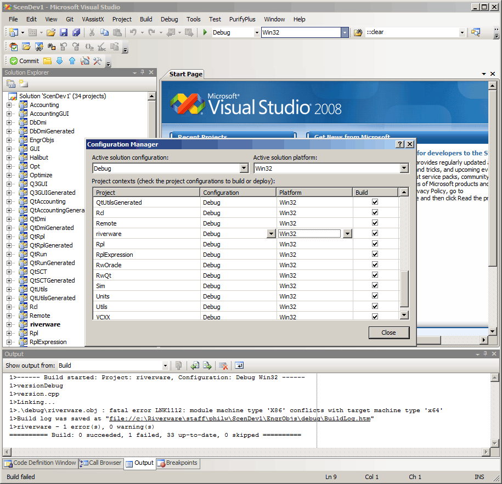Screen dimensions: 502x484
Task: Toggle Build checkbox for Rpl row
Action: click(x=375, y=244)
